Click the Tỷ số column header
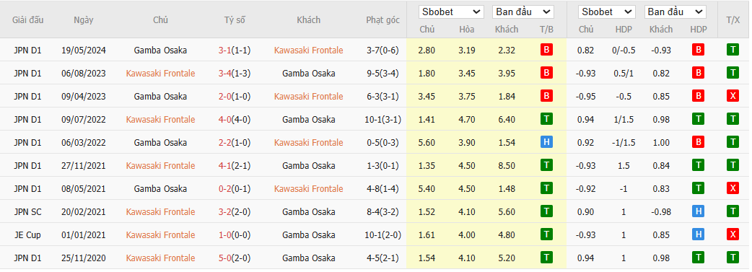The width and height of the screenshot is (752, 272). (x=235, y=19)
